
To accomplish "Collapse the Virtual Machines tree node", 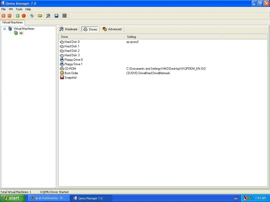I will pos(5,29).
